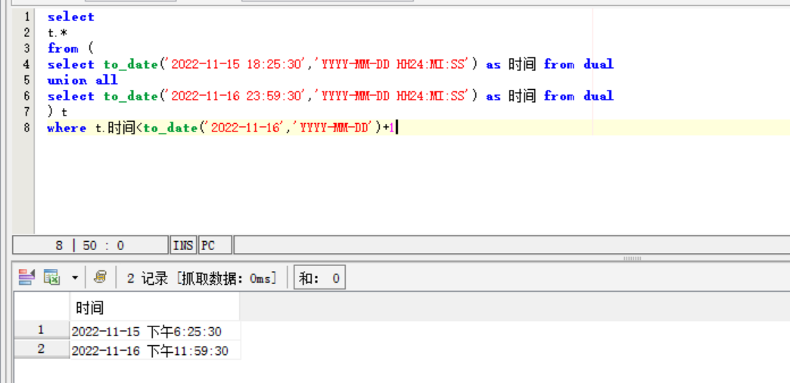Click the splitter handle between the editor and results

pos(632,258)
